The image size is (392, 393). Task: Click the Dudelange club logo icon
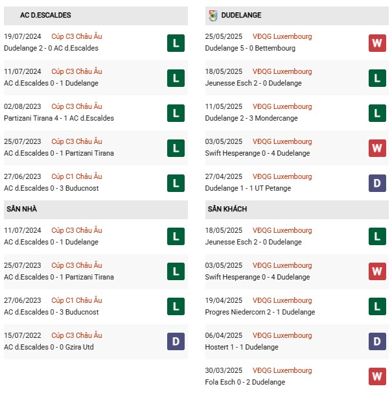[212, 15]
